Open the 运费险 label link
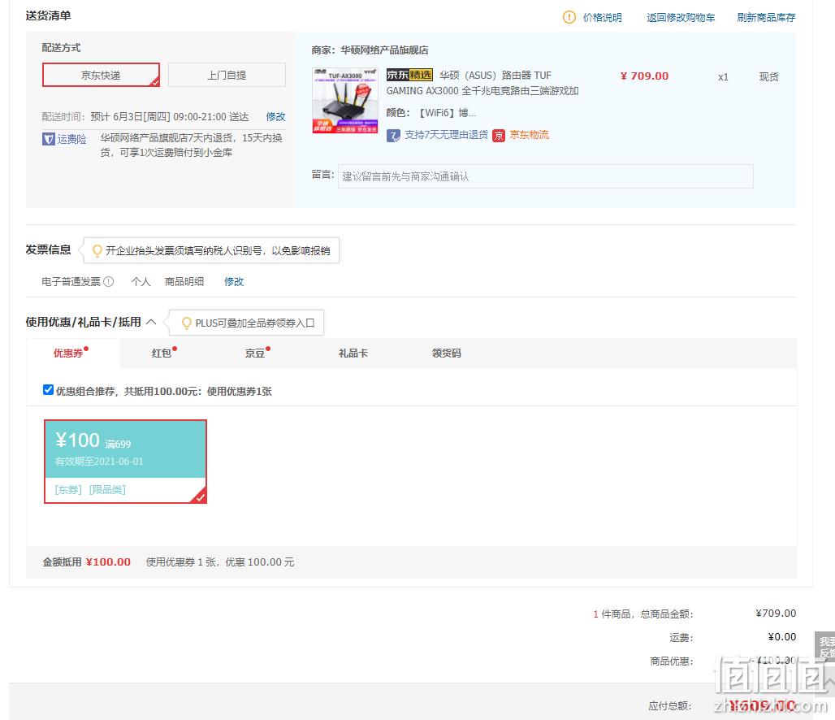Image resolution: width=835 pixels, height=720 pixels. point(71,139)
